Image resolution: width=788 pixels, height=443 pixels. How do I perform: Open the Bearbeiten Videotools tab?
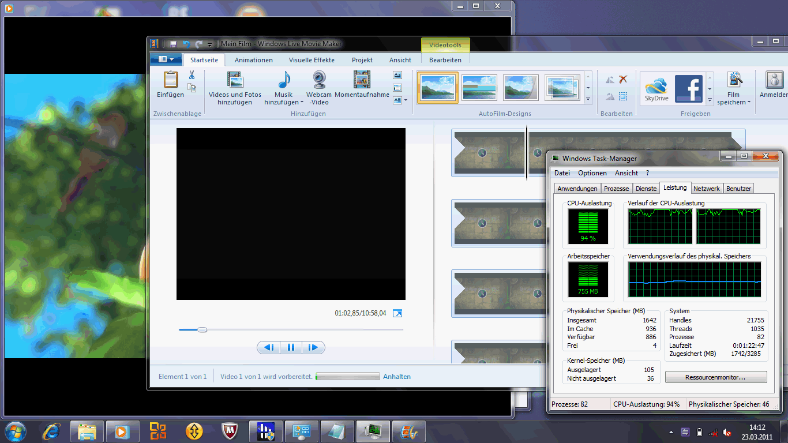[445, 60]
